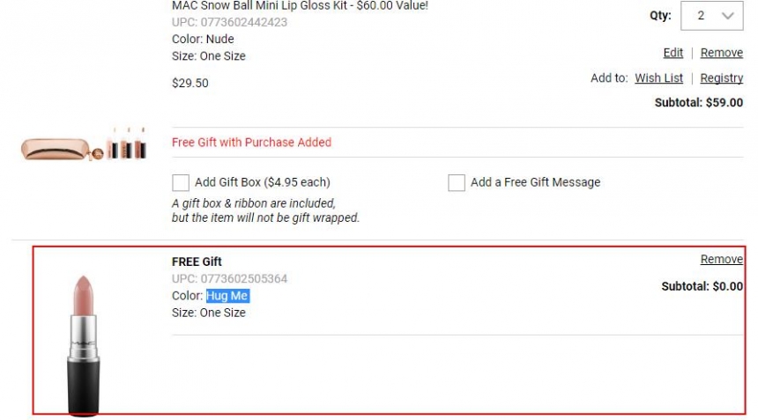Screen dimensions: 758x420
Task: Click the free gift UPC 0773602505364
Action: (x=229, y=278)
